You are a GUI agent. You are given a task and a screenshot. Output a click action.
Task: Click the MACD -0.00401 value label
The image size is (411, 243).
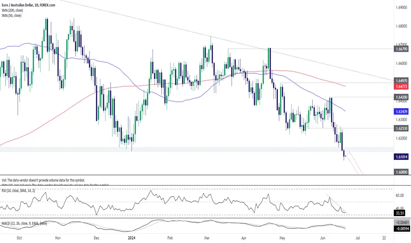pos(401,223)
